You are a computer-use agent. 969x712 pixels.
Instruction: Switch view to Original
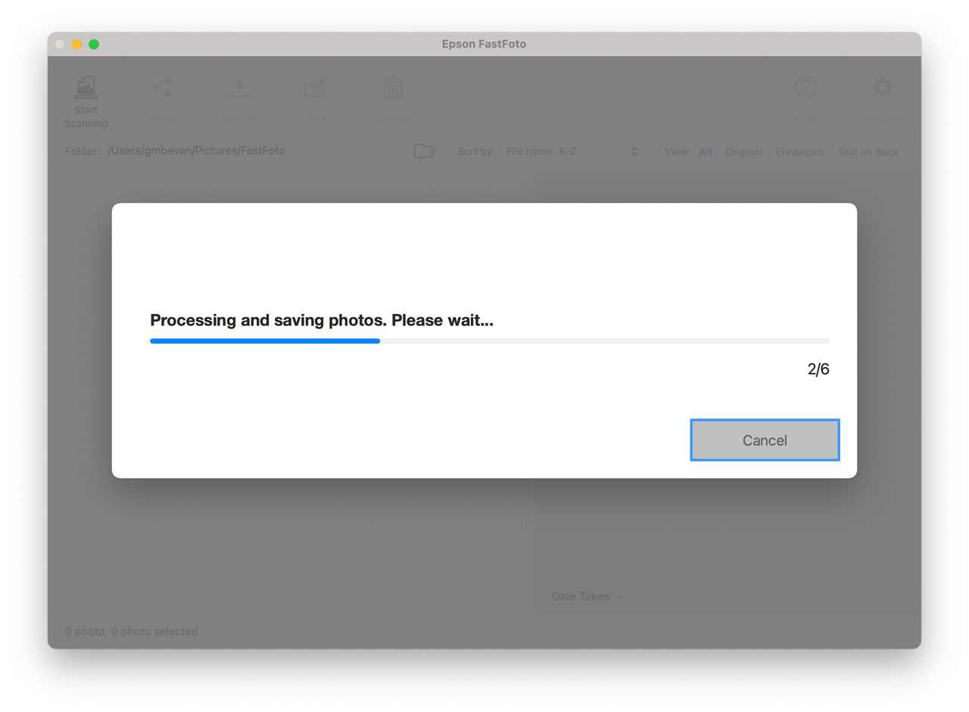[x=743, y=152]
